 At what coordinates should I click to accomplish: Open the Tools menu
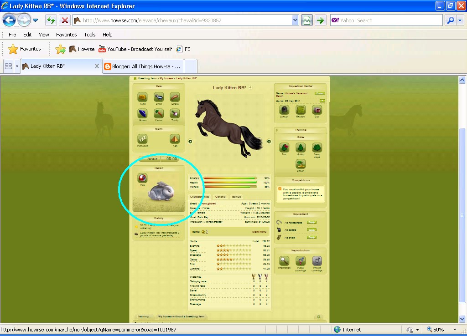(x=89, y=34)
